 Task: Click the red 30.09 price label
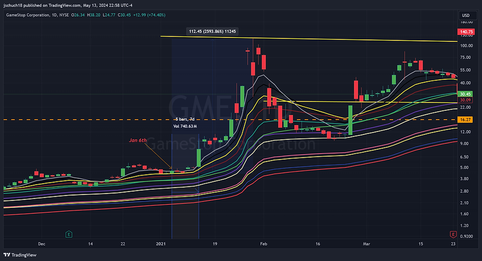pyautogui.click(x=465, y=100)
